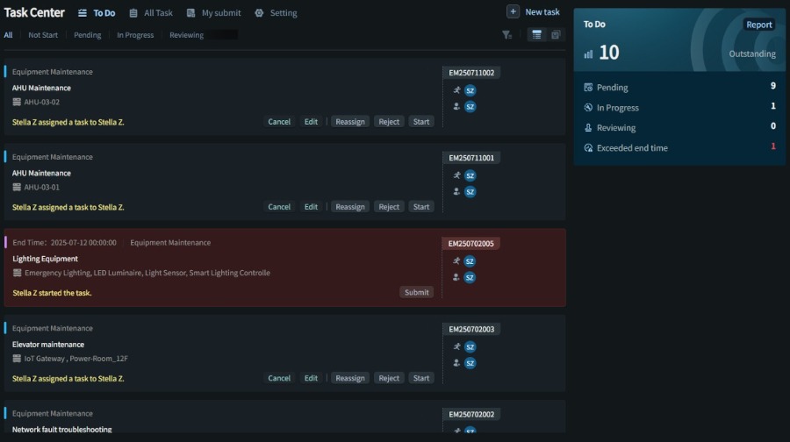Screen dimensions: 790x442
Task: Open the task filter funnel icon
Action: pyautogui.click(x=506, y=35)
